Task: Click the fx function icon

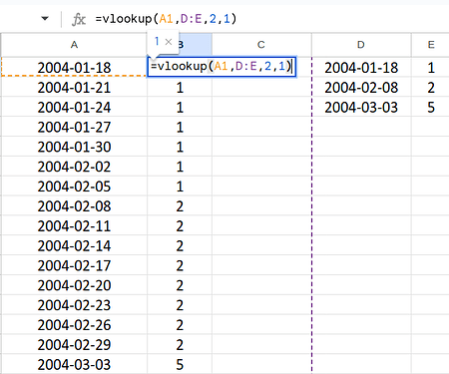Action: point(79,19)
